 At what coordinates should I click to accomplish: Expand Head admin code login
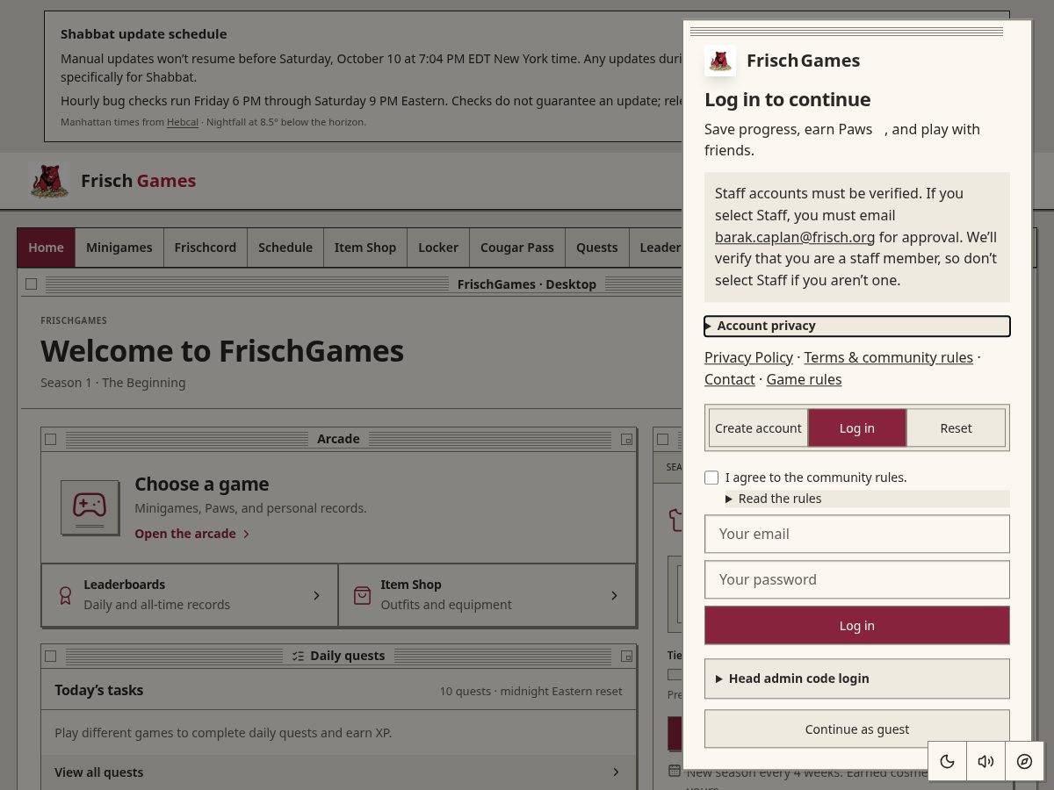[857, 679]
